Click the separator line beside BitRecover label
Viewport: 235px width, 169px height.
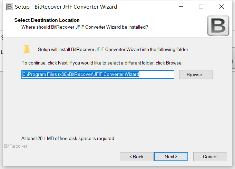tap(131, 146)
